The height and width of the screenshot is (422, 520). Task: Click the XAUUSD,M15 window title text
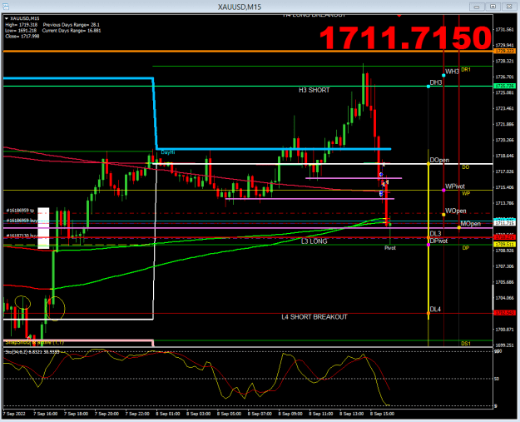pos(240,7)
